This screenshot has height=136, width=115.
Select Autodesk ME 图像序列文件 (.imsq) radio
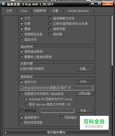(x=26, y=99)
